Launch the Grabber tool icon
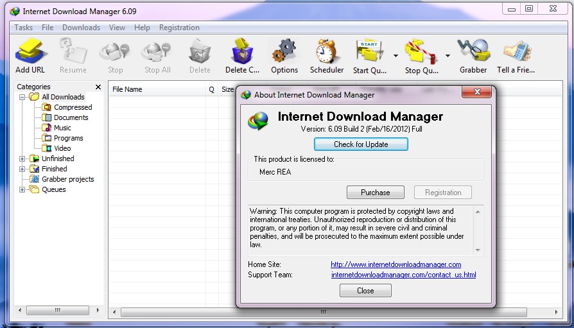This screenshot has width=574, height=328. (x=473, y=50)
